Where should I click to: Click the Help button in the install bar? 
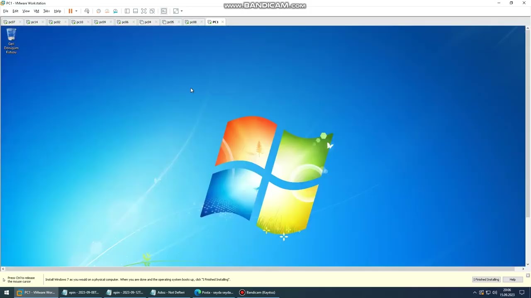coord(512,279)
